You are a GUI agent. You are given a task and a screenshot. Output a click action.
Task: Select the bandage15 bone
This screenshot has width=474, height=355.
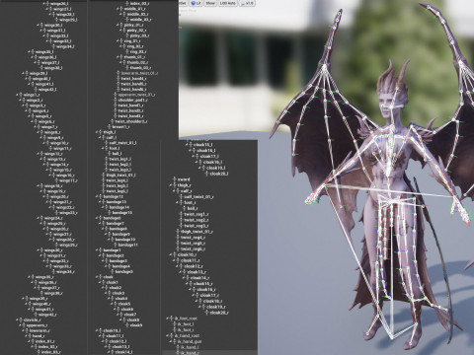(122, 213)
